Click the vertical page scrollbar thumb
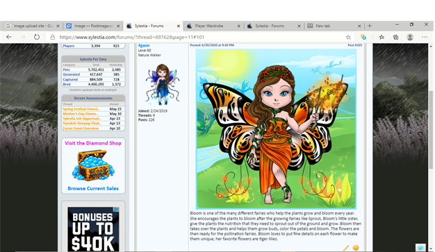Viewport: 435px width, 252px height. pyautogui.click(x=431, y=129)
